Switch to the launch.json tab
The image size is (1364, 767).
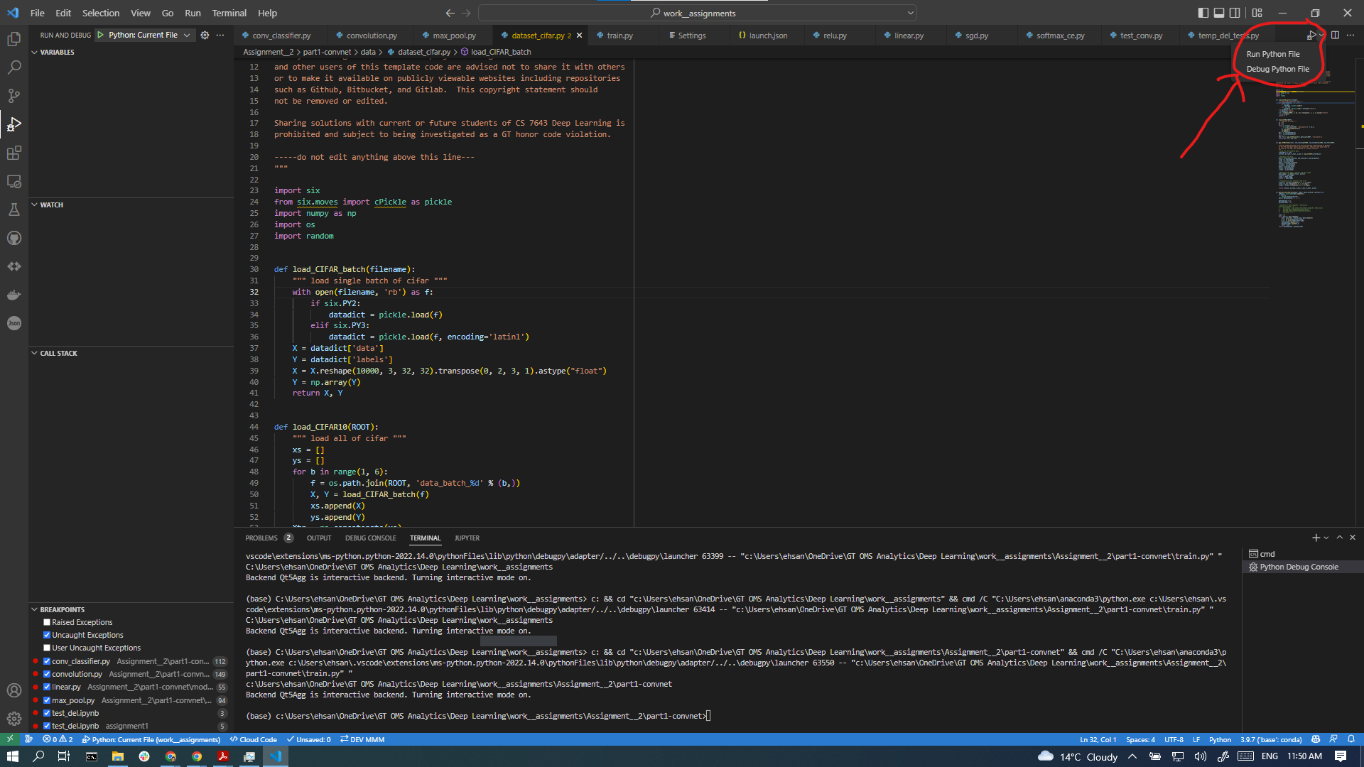pos(768,35)
